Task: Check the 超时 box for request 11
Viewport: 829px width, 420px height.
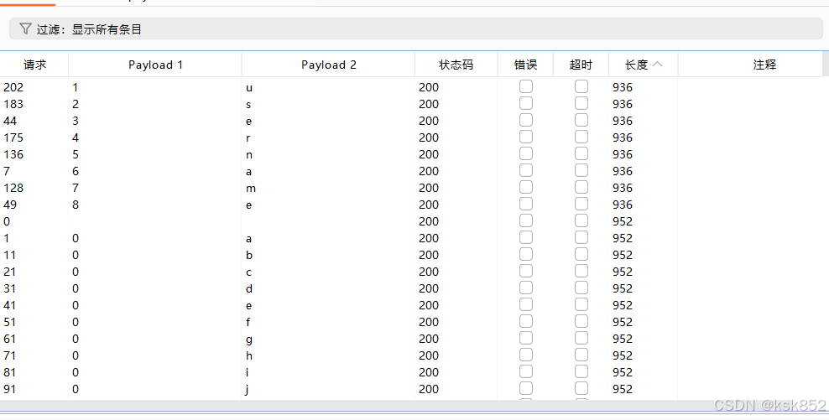Action: tap(581, 255)
